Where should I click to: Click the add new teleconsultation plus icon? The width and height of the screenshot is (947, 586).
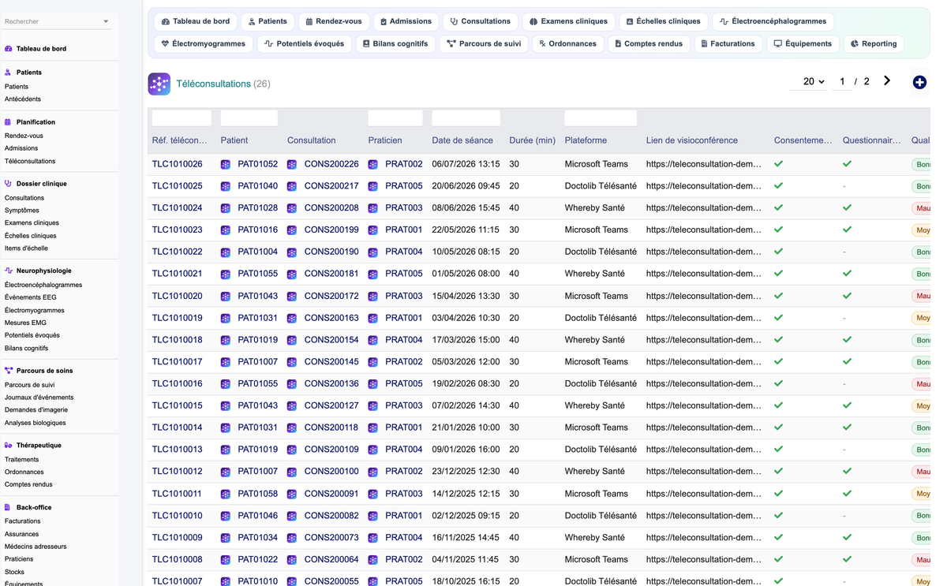click(x=919, y=82)
